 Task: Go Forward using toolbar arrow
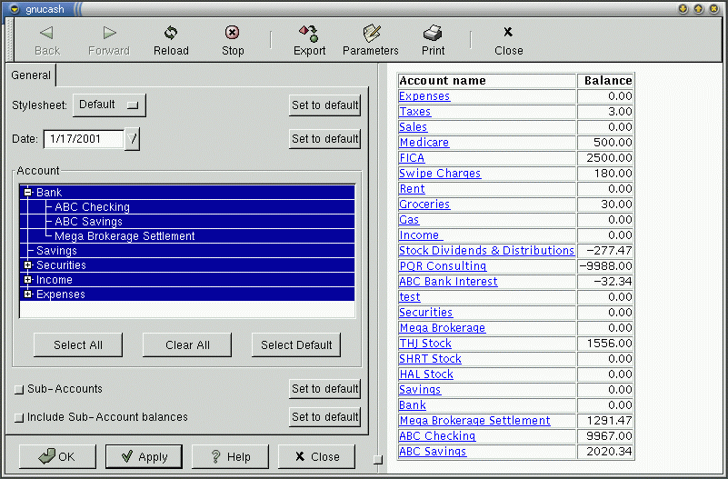[109, 33]
